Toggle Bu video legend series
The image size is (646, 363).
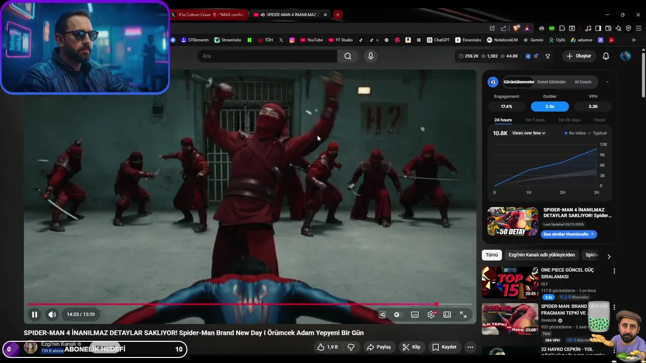(575, 133)
